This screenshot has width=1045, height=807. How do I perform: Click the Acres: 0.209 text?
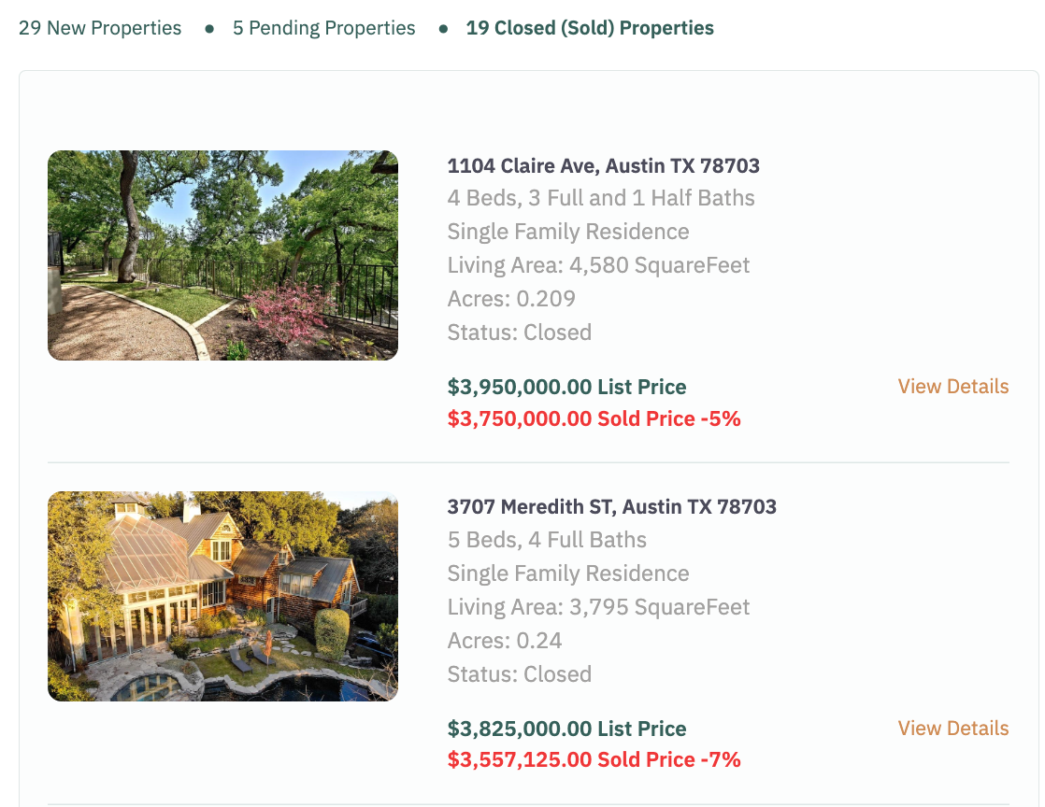click(x=511, y=299)
